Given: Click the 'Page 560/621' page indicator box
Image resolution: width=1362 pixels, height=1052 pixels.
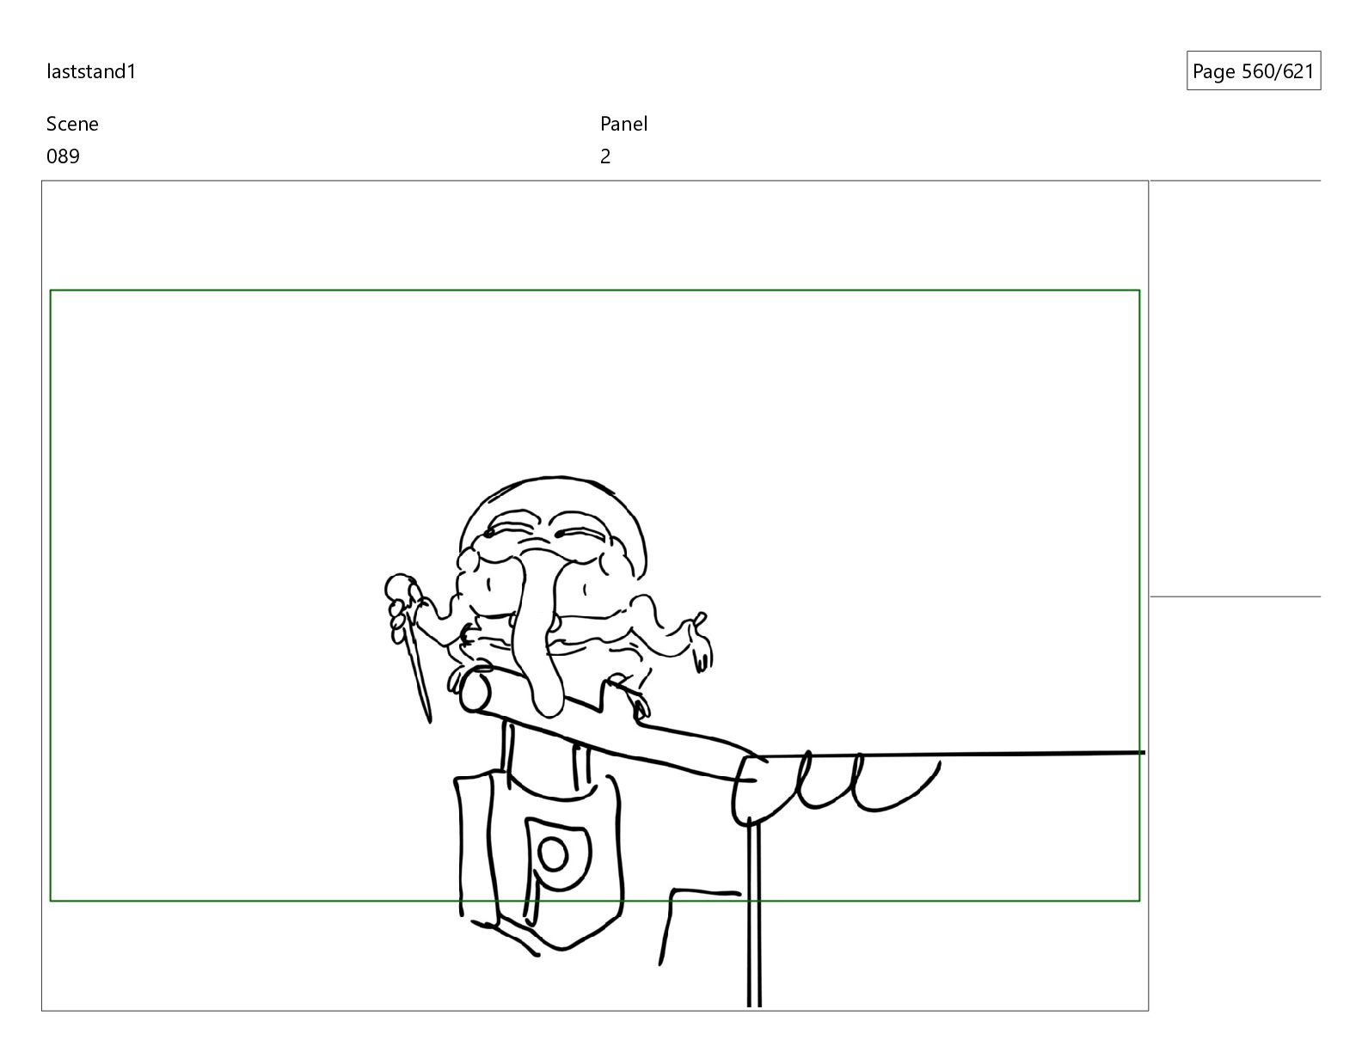Looking at the screenshot, I should pyautogui.click(x=1253, y=71).
